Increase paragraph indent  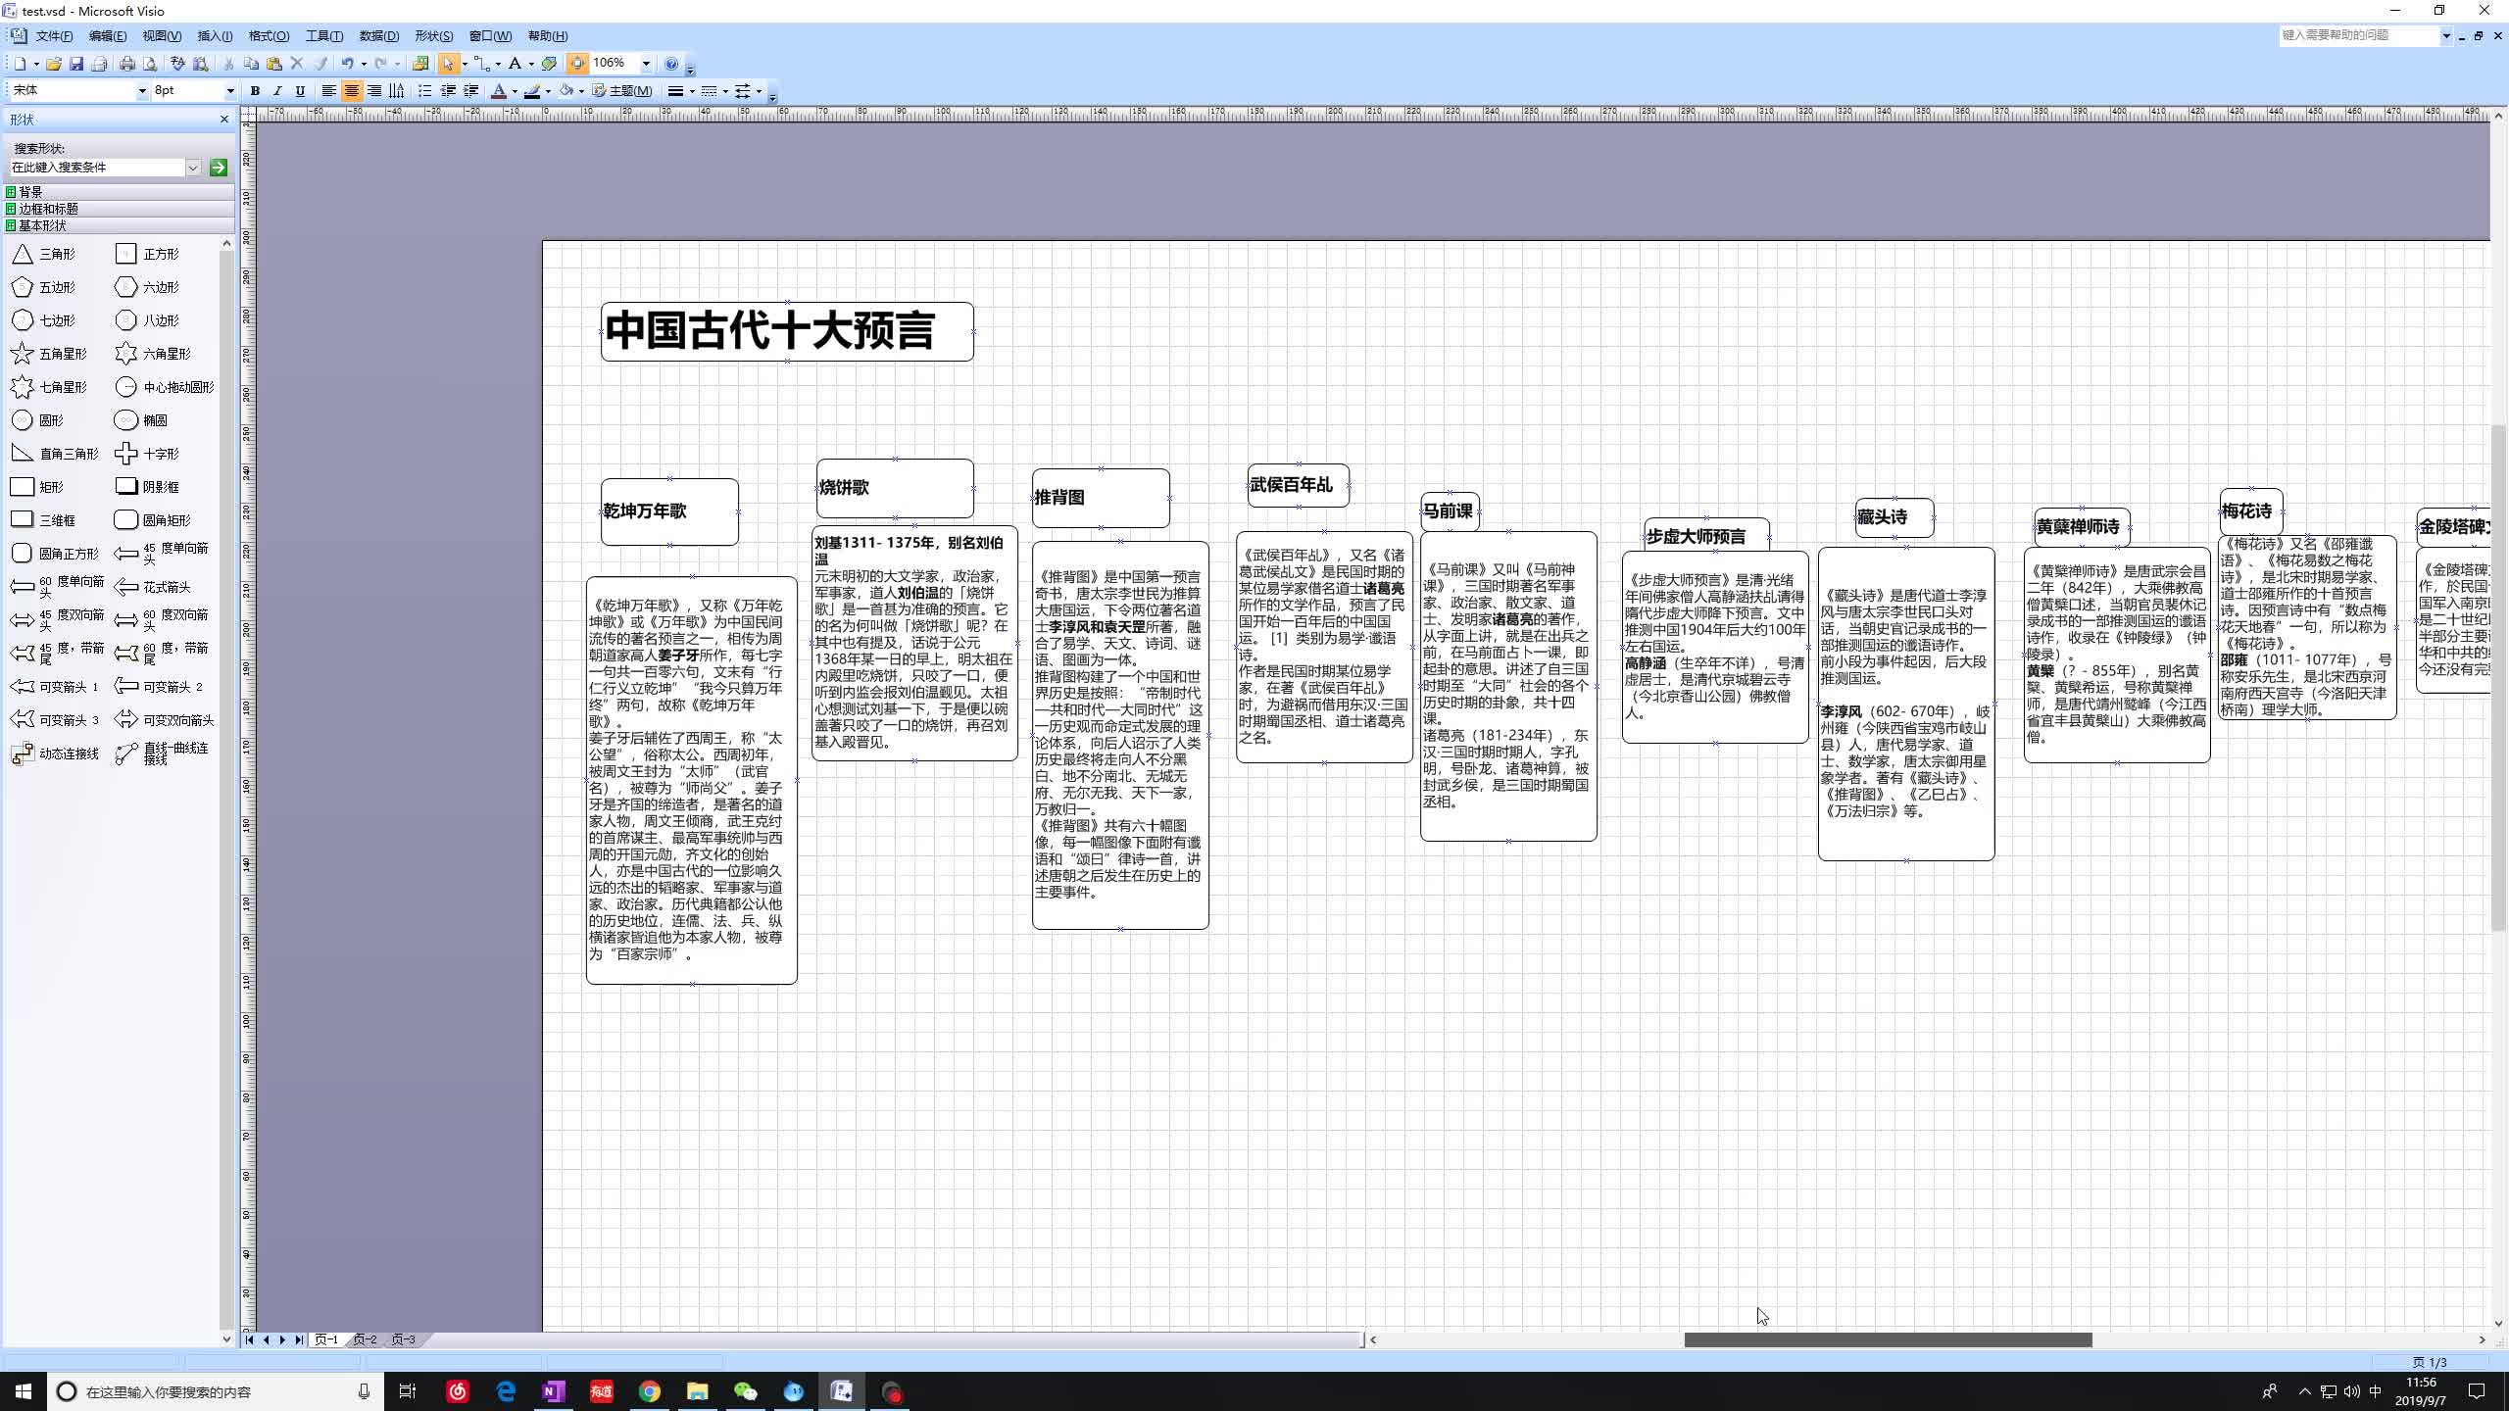tap(471, 91)
